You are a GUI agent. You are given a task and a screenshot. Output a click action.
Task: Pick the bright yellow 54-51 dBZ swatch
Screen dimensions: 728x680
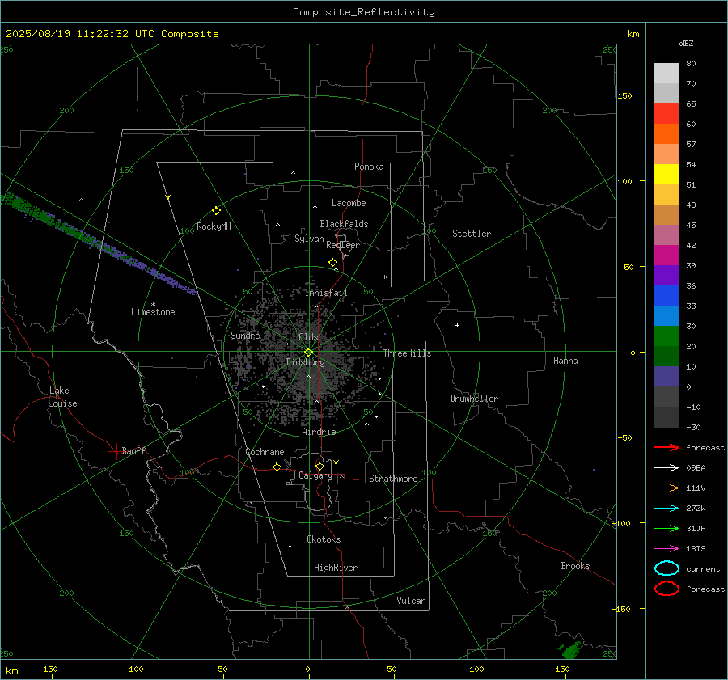coord(667,175)
